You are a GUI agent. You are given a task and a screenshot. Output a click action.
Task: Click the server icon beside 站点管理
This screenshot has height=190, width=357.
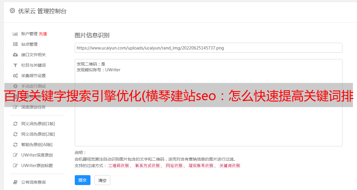(x=15, y=44)
